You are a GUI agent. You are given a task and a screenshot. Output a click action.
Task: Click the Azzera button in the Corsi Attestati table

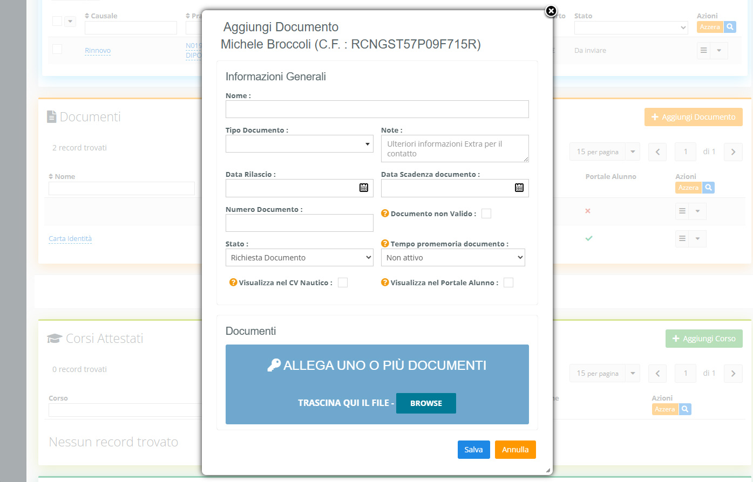(x=665, y=409)
